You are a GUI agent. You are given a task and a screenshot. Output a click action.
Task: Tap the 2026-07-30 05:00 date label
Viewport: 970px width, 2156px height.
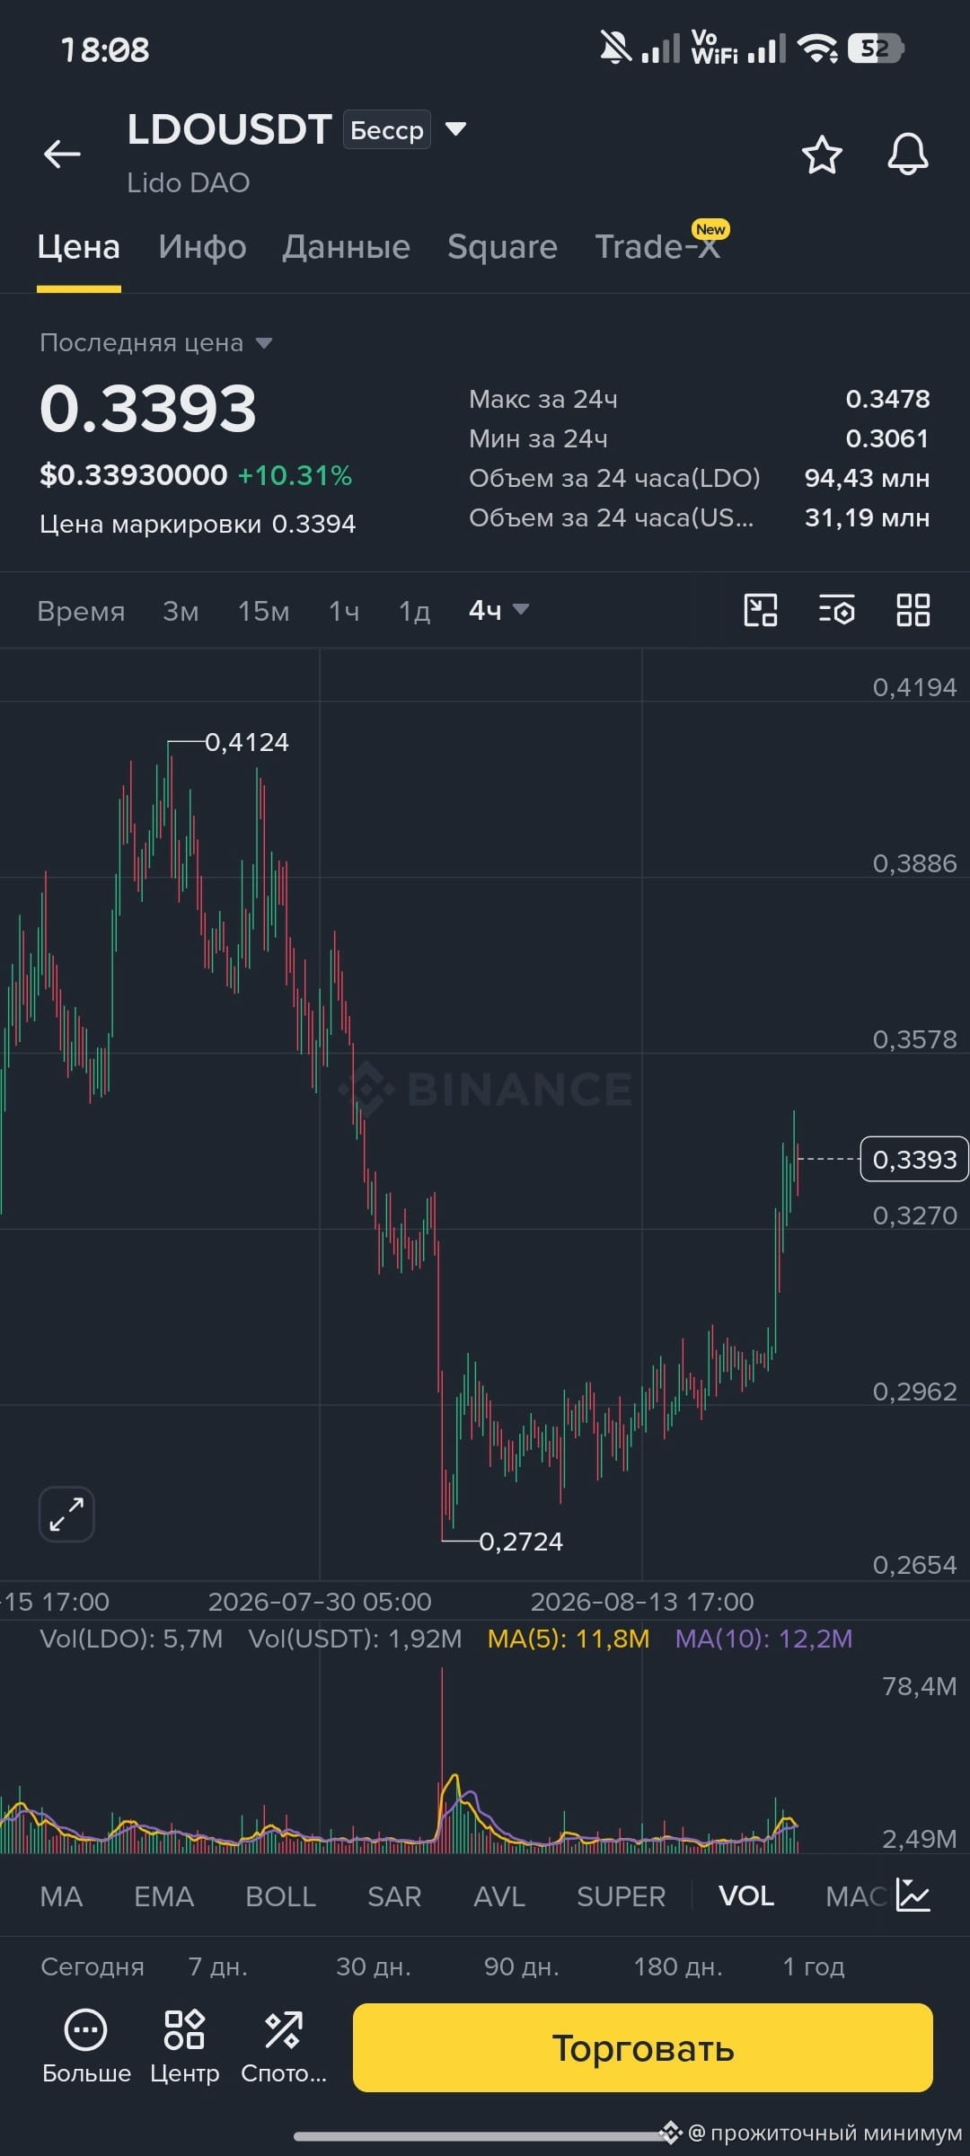tap(320, 1602)
